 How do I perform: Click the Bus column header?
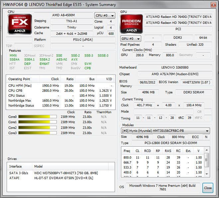pyautogui.click(x=86, y=79)
